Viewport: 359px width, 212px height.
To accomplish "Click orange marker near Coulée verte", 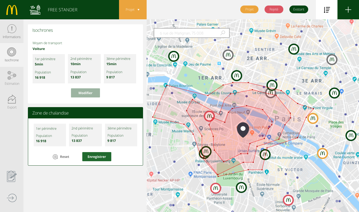I will (322, 153).
